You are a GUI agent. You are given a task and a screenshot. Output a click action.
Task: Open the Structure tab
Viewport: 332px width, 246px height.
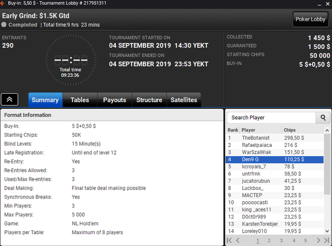pos(149,100)
